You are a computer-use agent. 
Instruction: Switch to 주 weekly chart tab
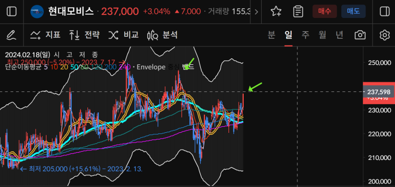305,35
